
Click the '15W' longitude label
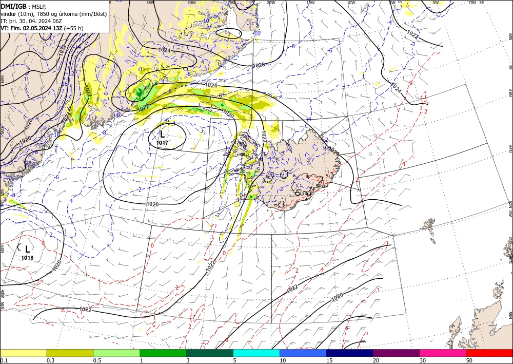[311, 3]
